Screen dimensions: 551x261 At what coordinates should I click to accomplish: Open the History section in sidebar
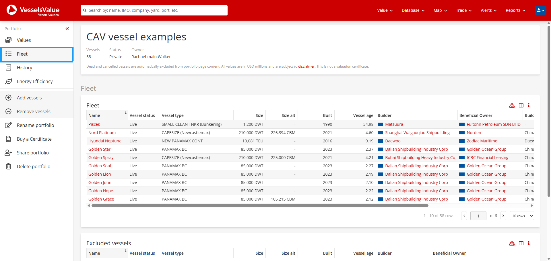[x=24, y=68]
